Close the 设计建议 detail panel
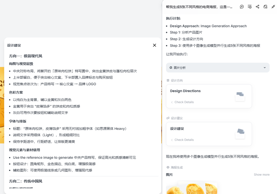Image resolution: width=277 pixels, height=194 pixels. point(154,45)
